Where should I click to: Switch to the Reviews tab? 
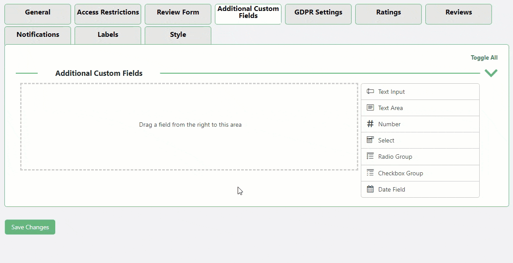pos(458,14)
